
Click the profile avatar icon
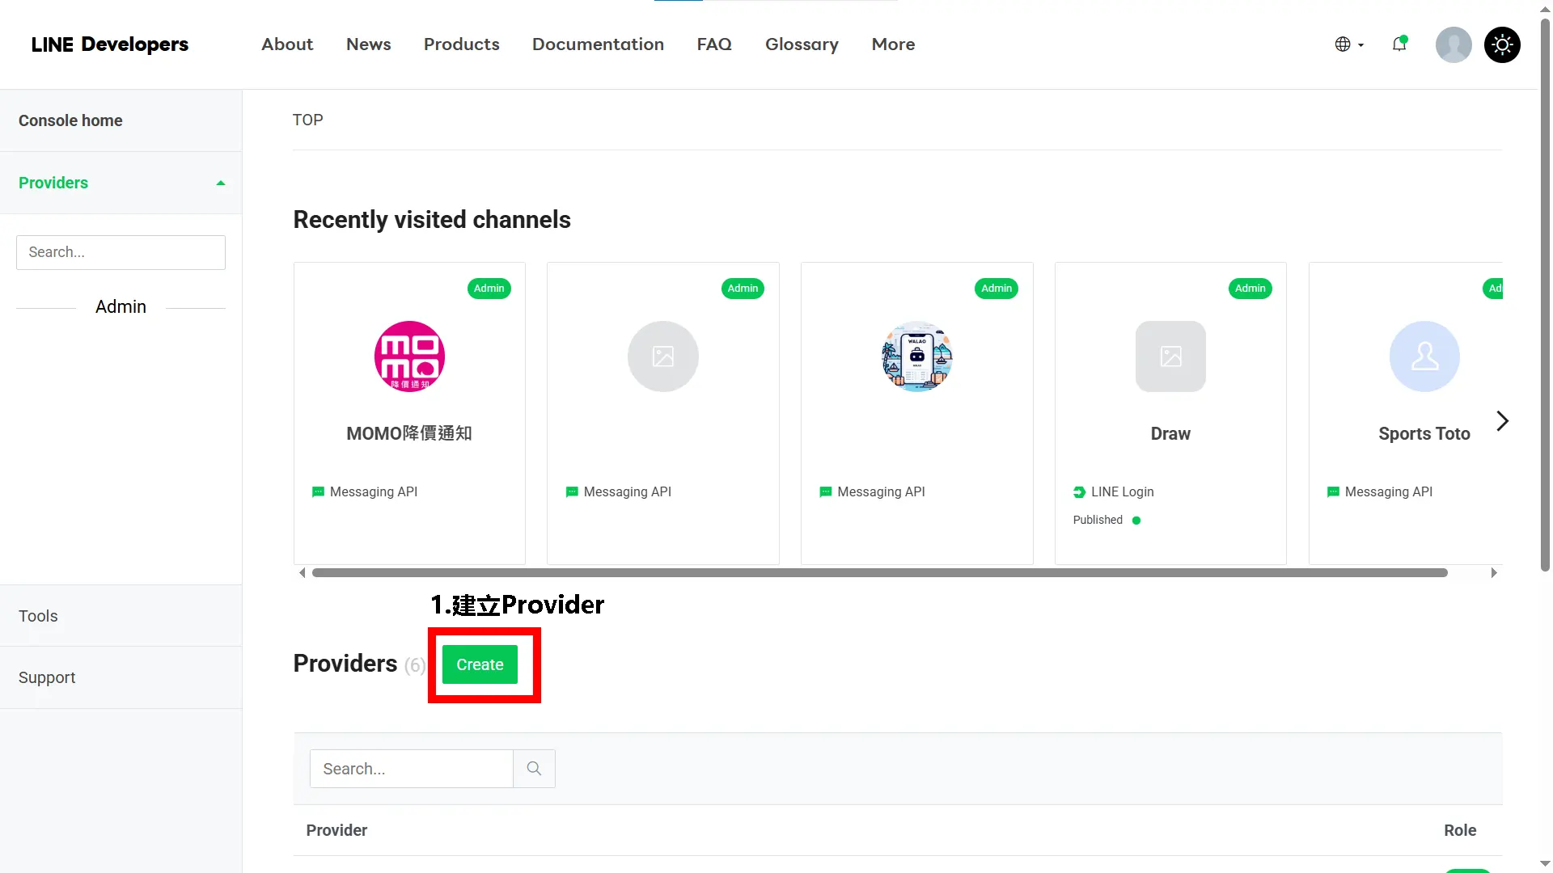click(x=1453, y=44)
